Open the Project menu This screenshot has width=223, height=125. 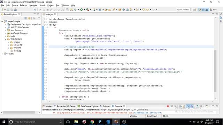coord(51,6)
